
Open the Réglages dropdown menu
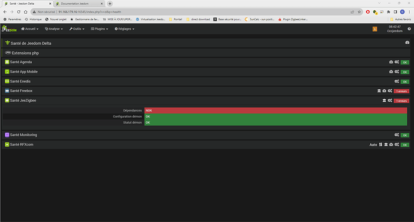124,29
